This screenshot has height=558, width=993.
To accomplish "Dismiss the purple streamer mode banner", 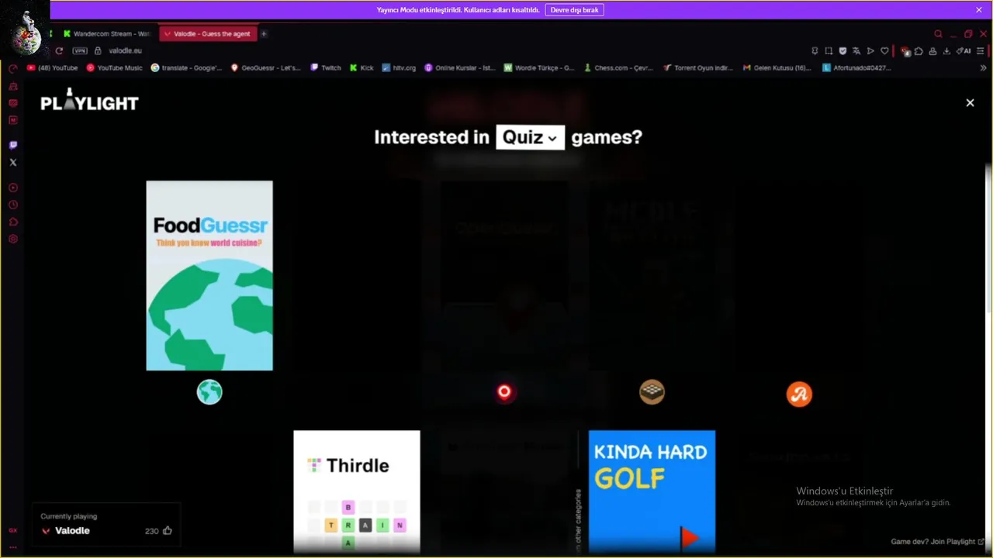I will (979, 10).
